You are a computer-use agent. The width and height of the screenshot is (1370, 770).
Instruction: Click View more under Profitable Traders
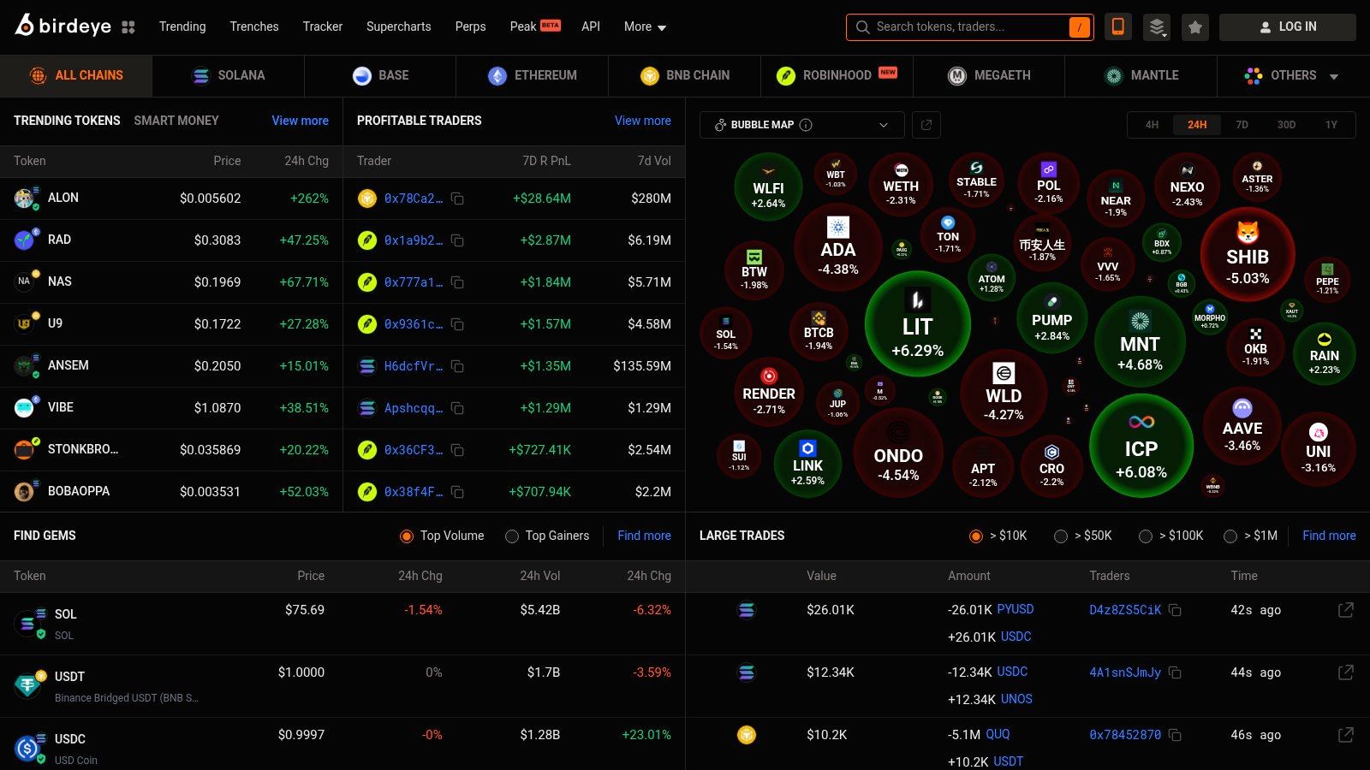[643, 121]
